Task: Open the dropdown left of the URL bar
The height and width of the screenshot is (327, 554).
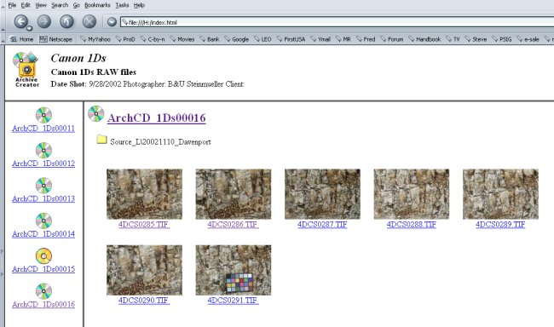Action: (x=112, y=22)
